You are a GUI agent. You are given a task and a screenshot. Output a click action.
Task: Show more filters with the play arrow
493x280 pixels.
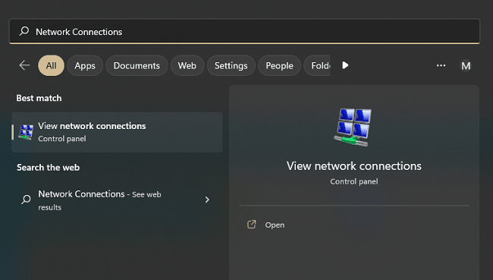(x=345, y=65)
